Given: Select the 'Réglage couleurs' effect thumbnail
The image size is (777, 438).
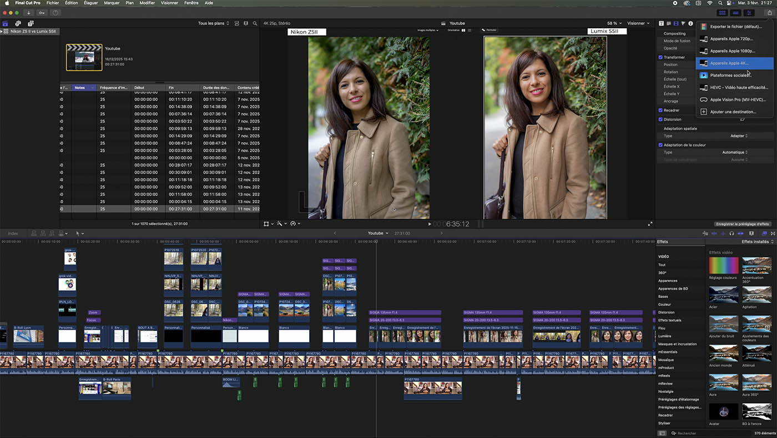Looking at the screenshot, I should tap(723, 266).
